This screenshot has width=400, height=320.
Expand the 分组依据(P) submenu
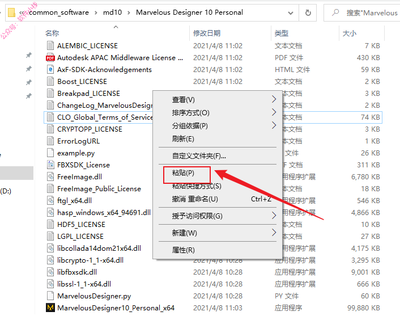[274, 125]
